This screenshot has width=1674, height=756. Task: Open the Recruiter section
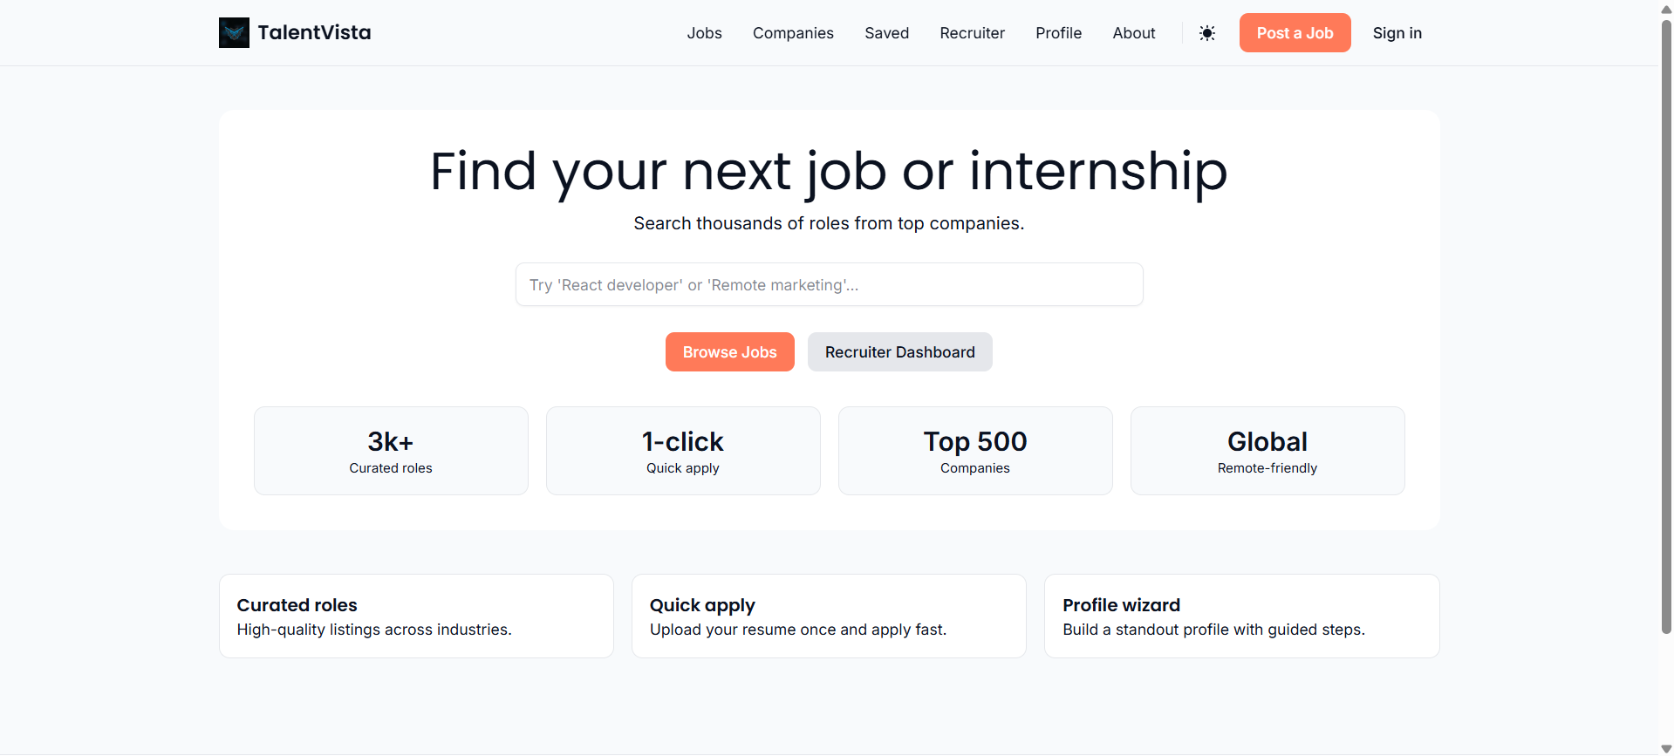pos(972,32)
